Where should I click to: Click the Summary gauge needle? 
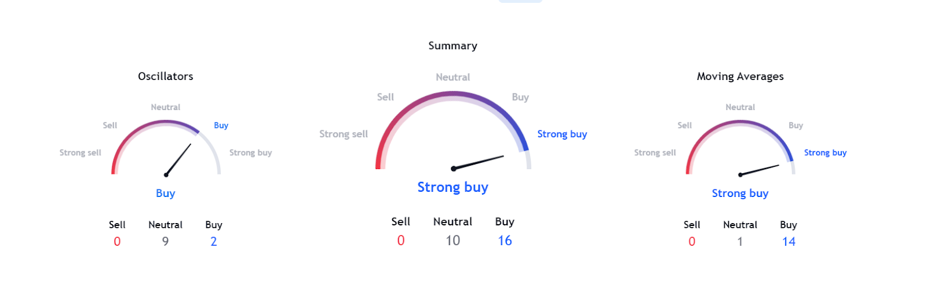coord(479,162)
